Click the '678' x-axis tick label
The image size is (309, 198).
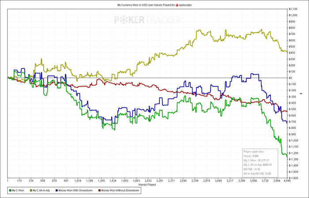pyautogui.click(x=54, y=180)
